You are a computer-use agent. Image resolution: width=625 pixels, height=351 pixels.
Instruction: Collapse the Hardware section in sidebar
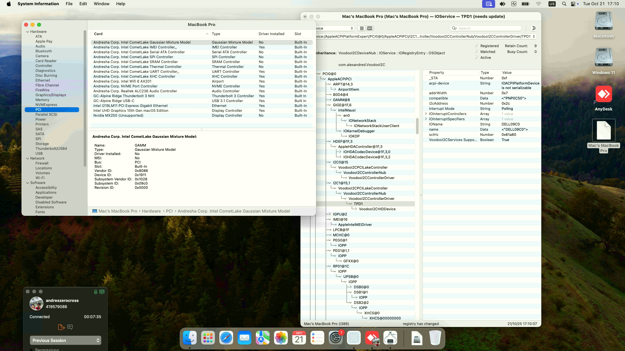click(x=28, y=32)
